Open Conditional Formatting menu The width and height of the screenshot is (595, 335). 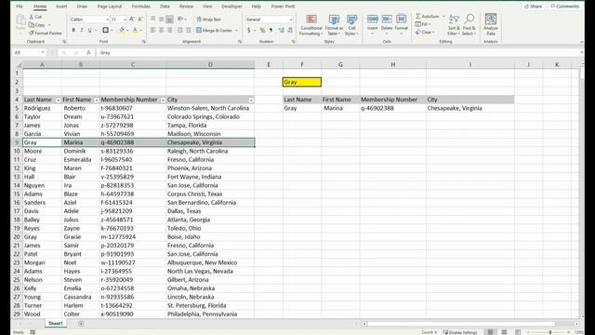click(311, 25)
